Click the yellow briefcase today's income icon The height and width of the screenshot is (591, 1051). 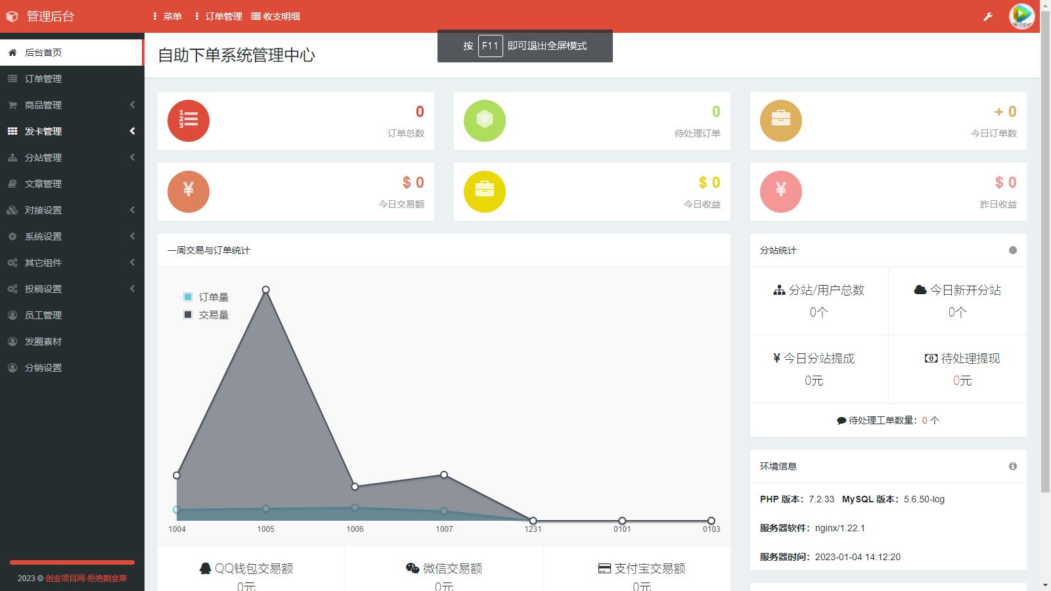coord(485,192)
